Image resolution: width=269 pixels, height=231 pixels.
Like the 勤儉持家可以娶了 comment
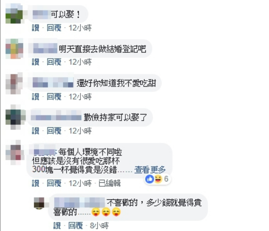(x=35, y=131)
